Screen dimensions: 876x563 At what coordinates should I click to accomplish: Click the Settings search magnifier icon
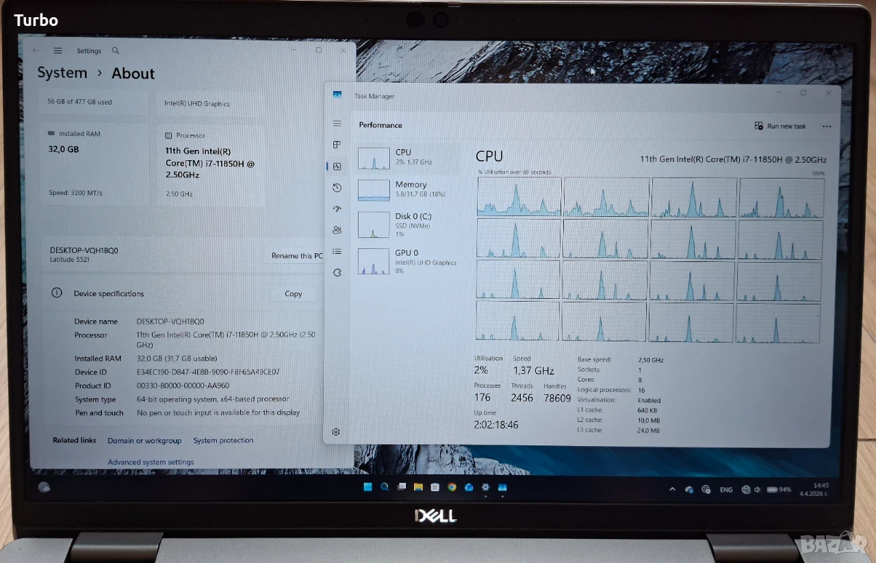click(116, 51)
